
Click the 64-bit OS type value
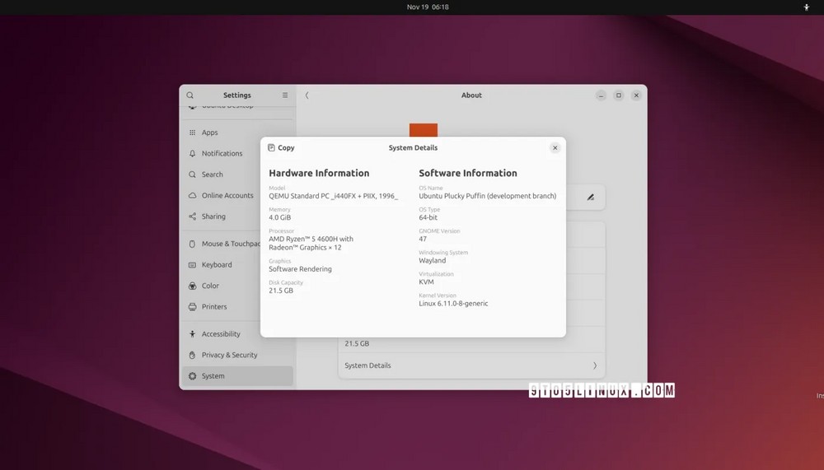click(428, 217)
